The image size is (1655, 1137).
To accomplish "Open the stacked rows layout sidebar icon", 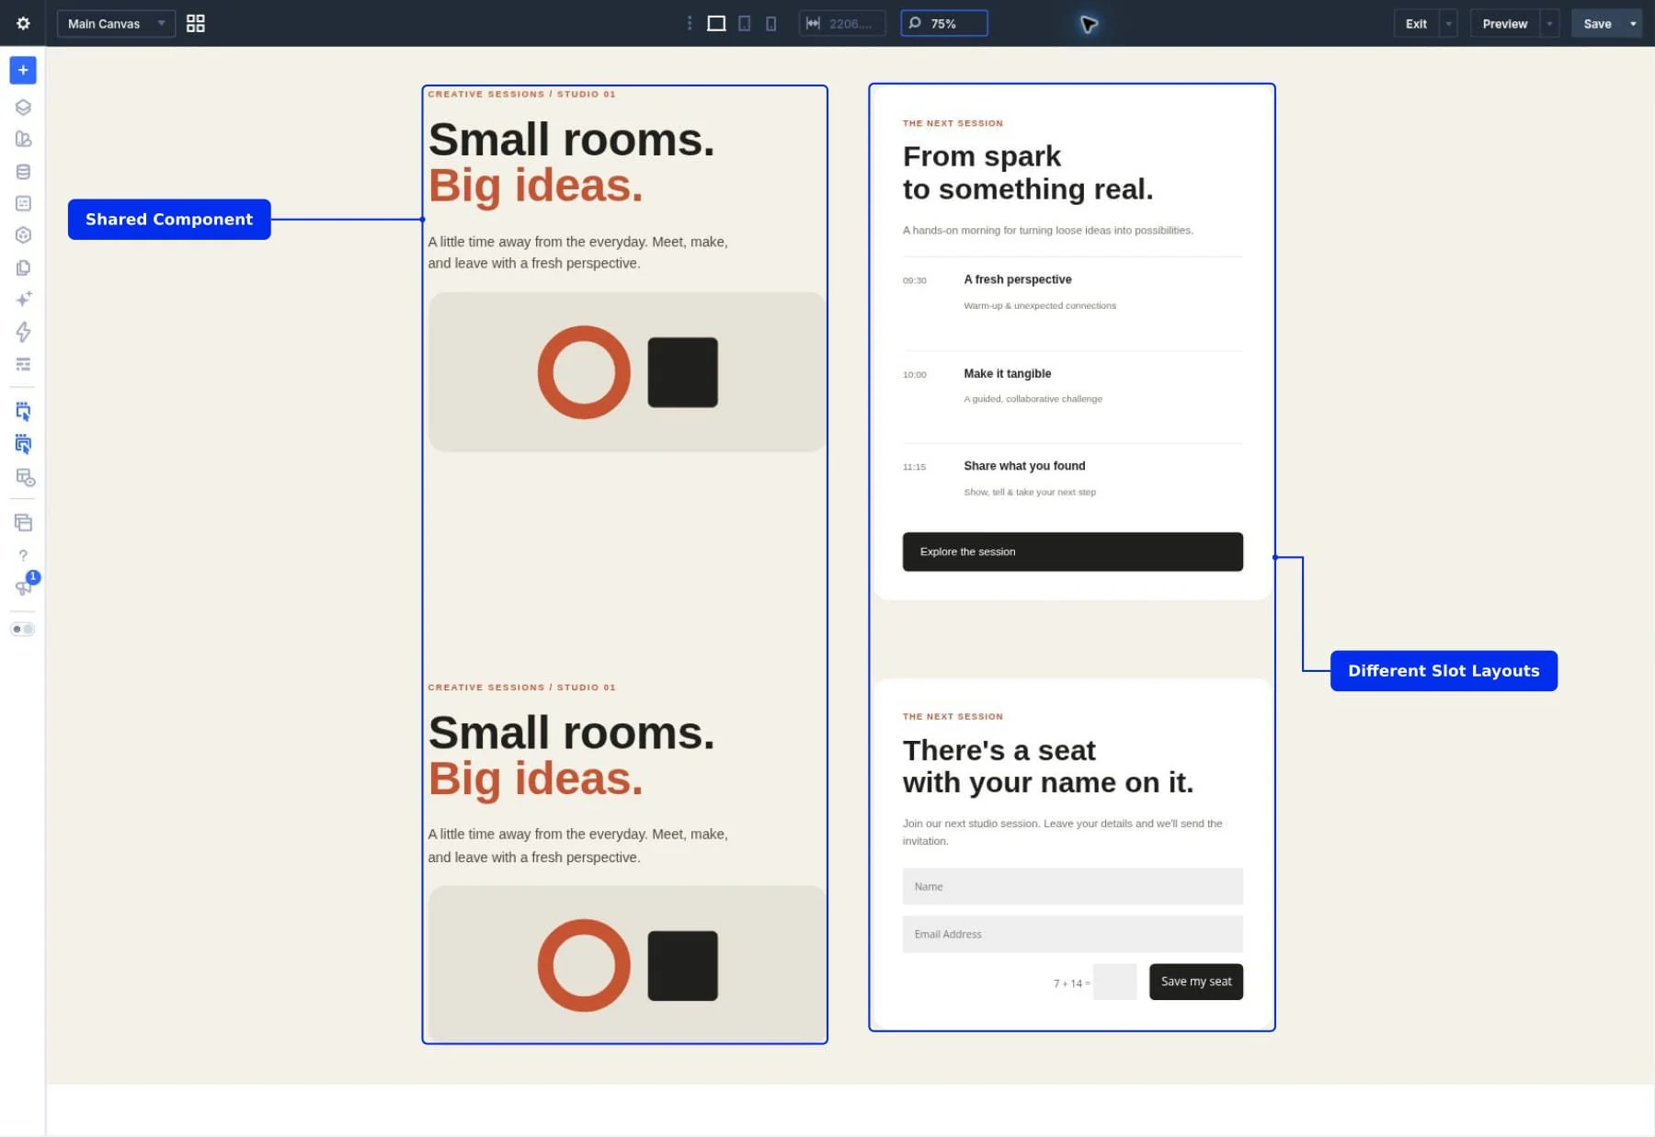I will click(x=23, y=365).
